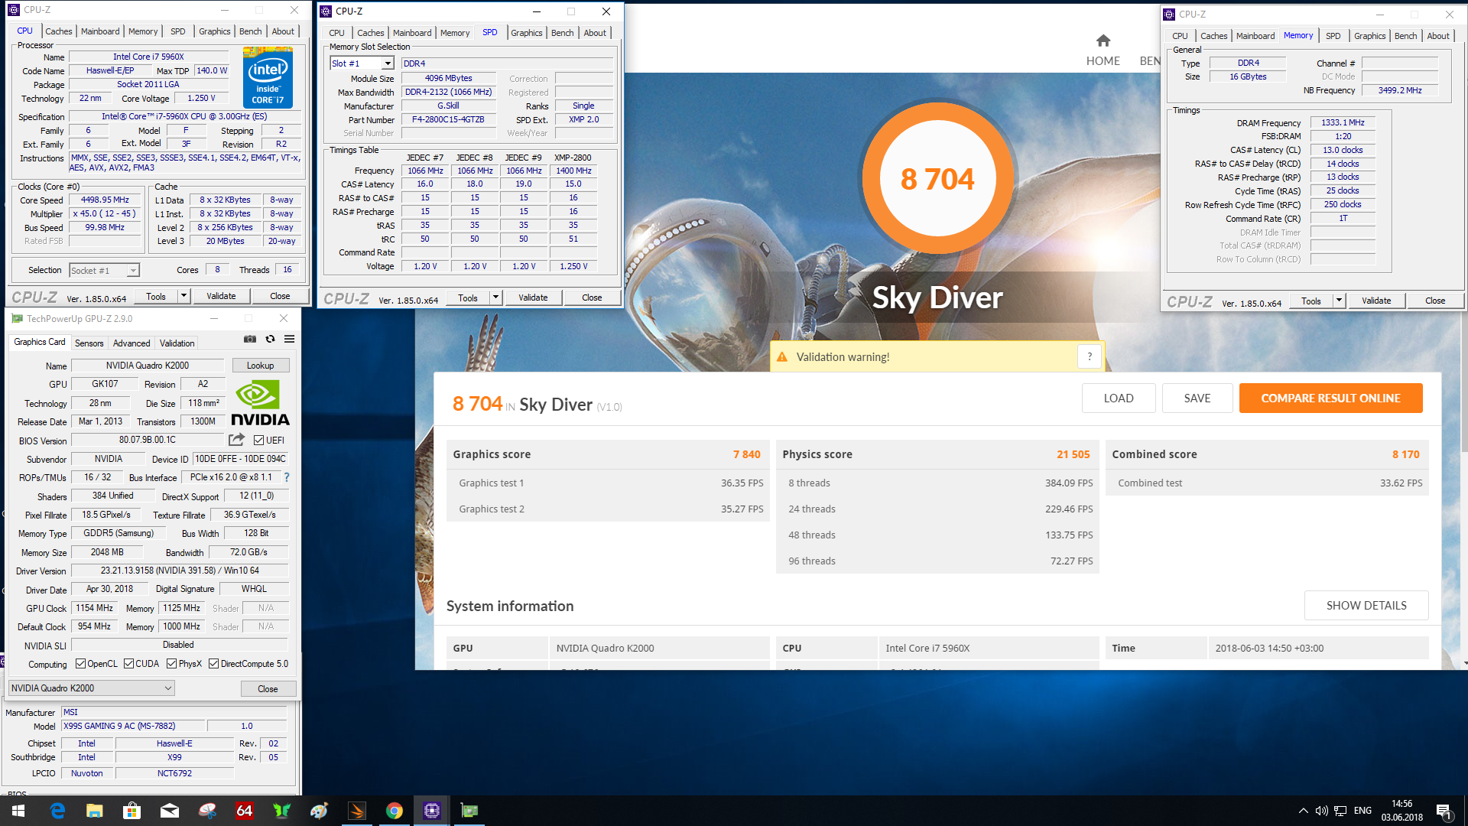
Task: Switch to the Advanced tab in GPU-Z
Action: click(132, 343)
